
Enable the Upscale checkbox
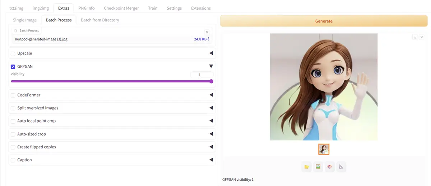[x=13, y=53]
